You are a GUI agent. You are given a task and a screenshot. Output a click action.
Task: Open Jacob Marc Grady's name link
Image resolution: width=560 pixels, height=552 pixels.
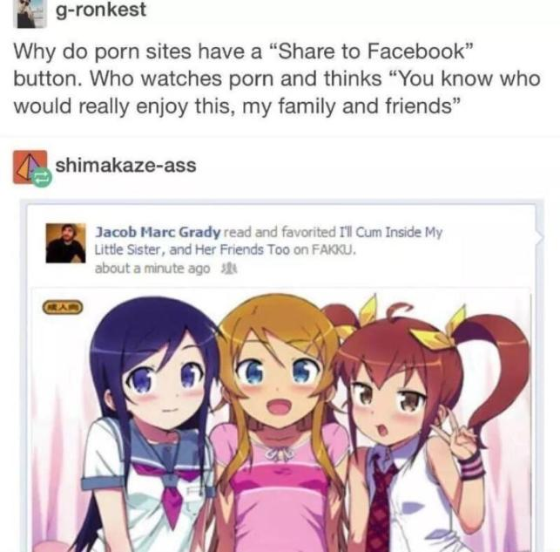tap(158, 232)
